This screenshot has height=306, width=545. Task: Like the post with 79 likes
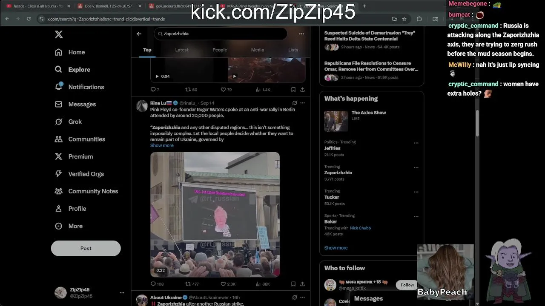tap(226, 90)
